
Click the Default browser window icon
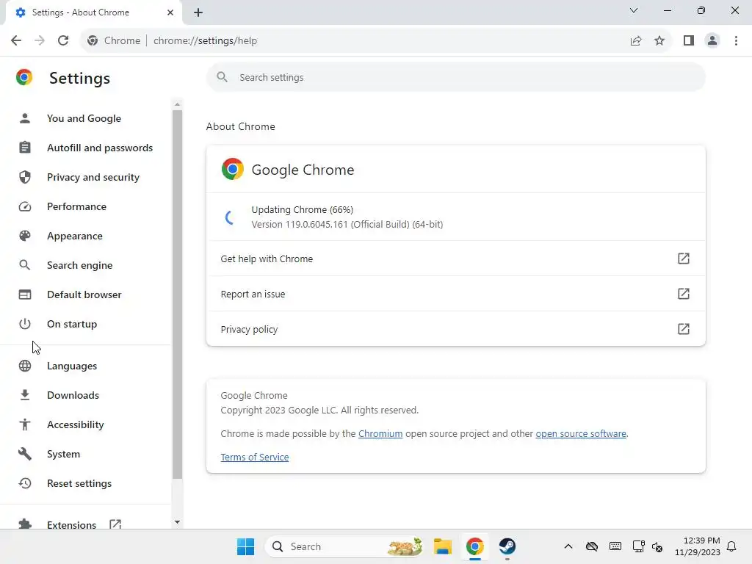coord(25,294)
